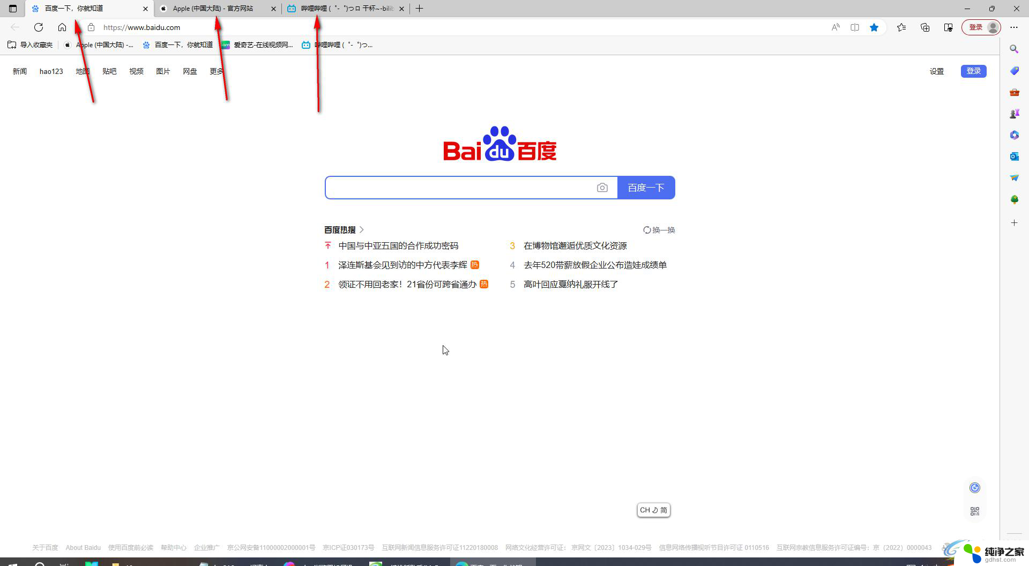
Task: Close the Apple (中国大陆) tab
Action: pos(273,9)
